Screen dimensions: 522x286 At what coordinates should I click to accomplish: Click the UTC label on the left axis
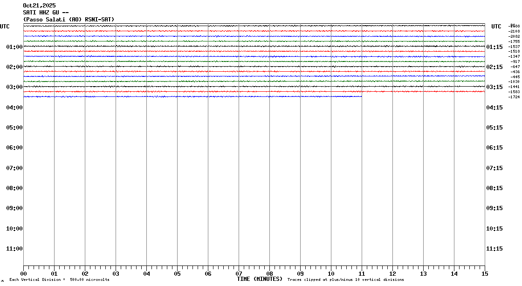[x=5, y=27]
